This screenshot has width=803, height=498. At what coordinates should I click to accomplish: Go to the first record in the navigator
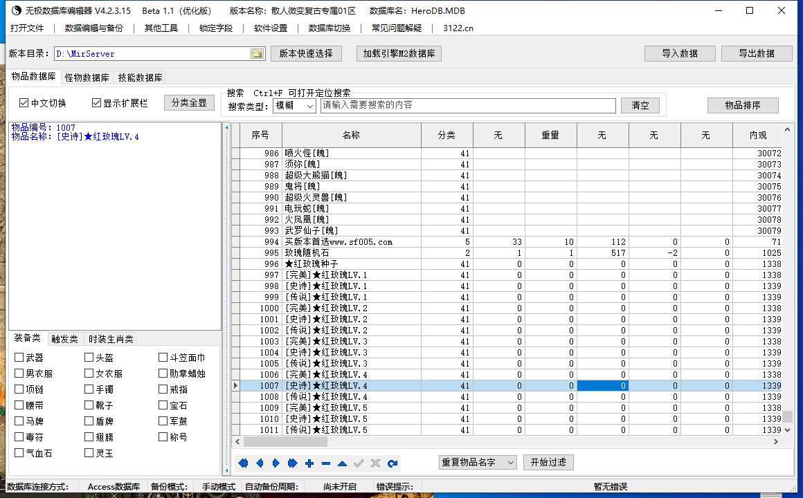[x=243, y=463]
